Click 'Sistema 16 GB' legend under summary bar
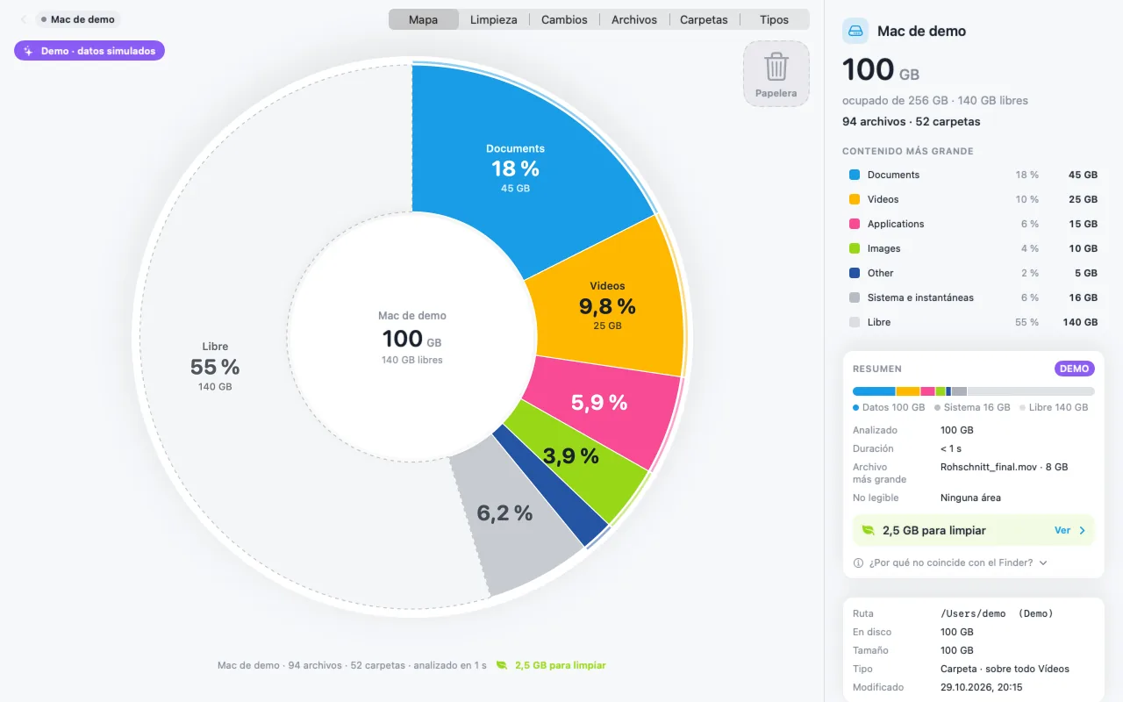 pyautogui.click(x=972, y=407)
